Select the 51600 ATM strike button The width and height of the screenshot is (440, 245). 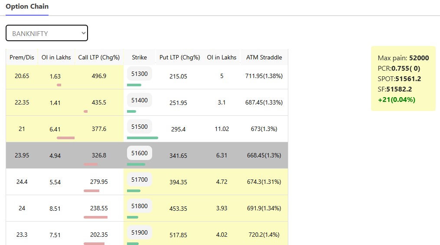pyautogui.click(x=140, y=153)
